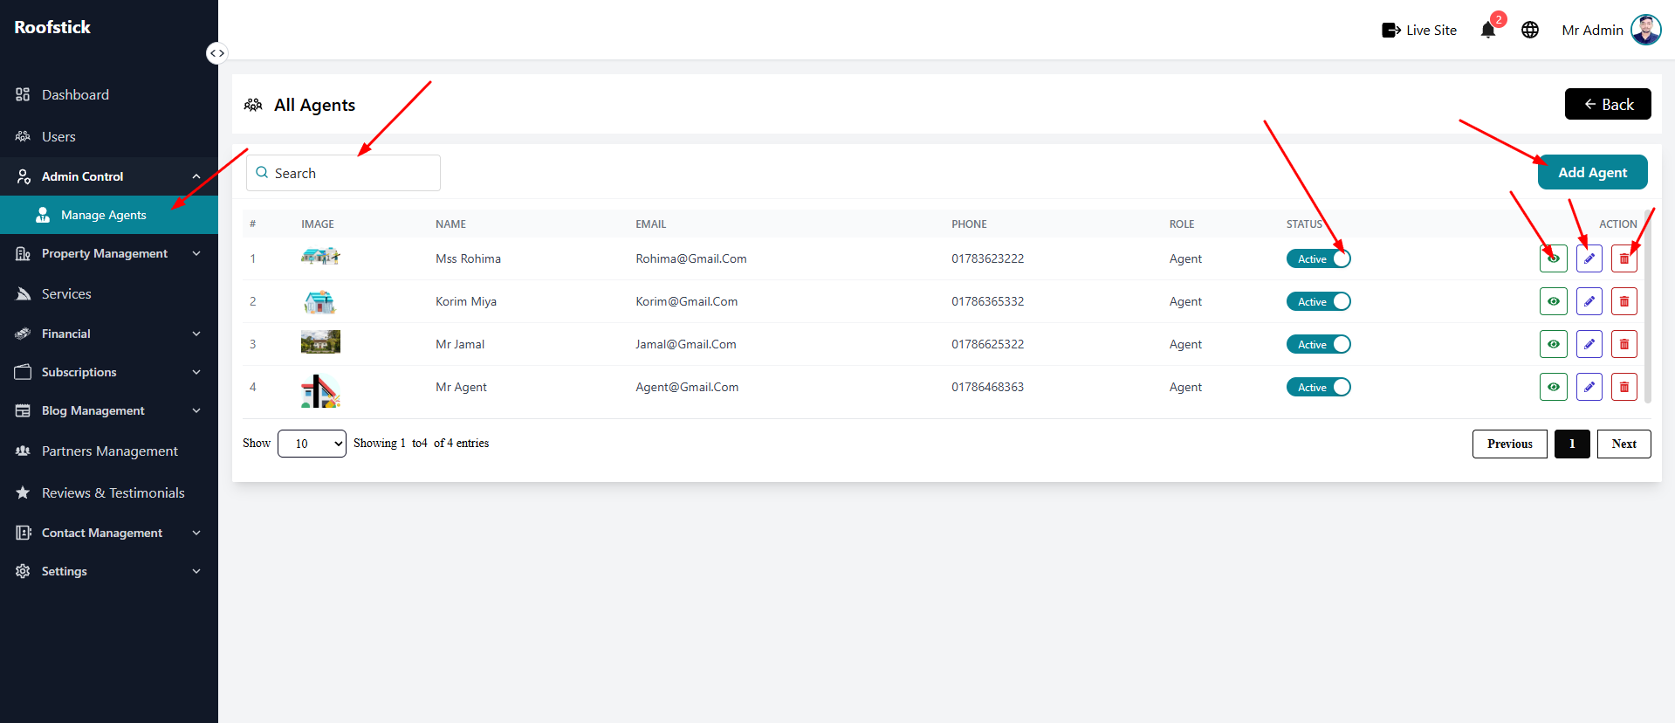View details for Mr Jamal
This screenshot has width=1675, height=723.
1554,344
